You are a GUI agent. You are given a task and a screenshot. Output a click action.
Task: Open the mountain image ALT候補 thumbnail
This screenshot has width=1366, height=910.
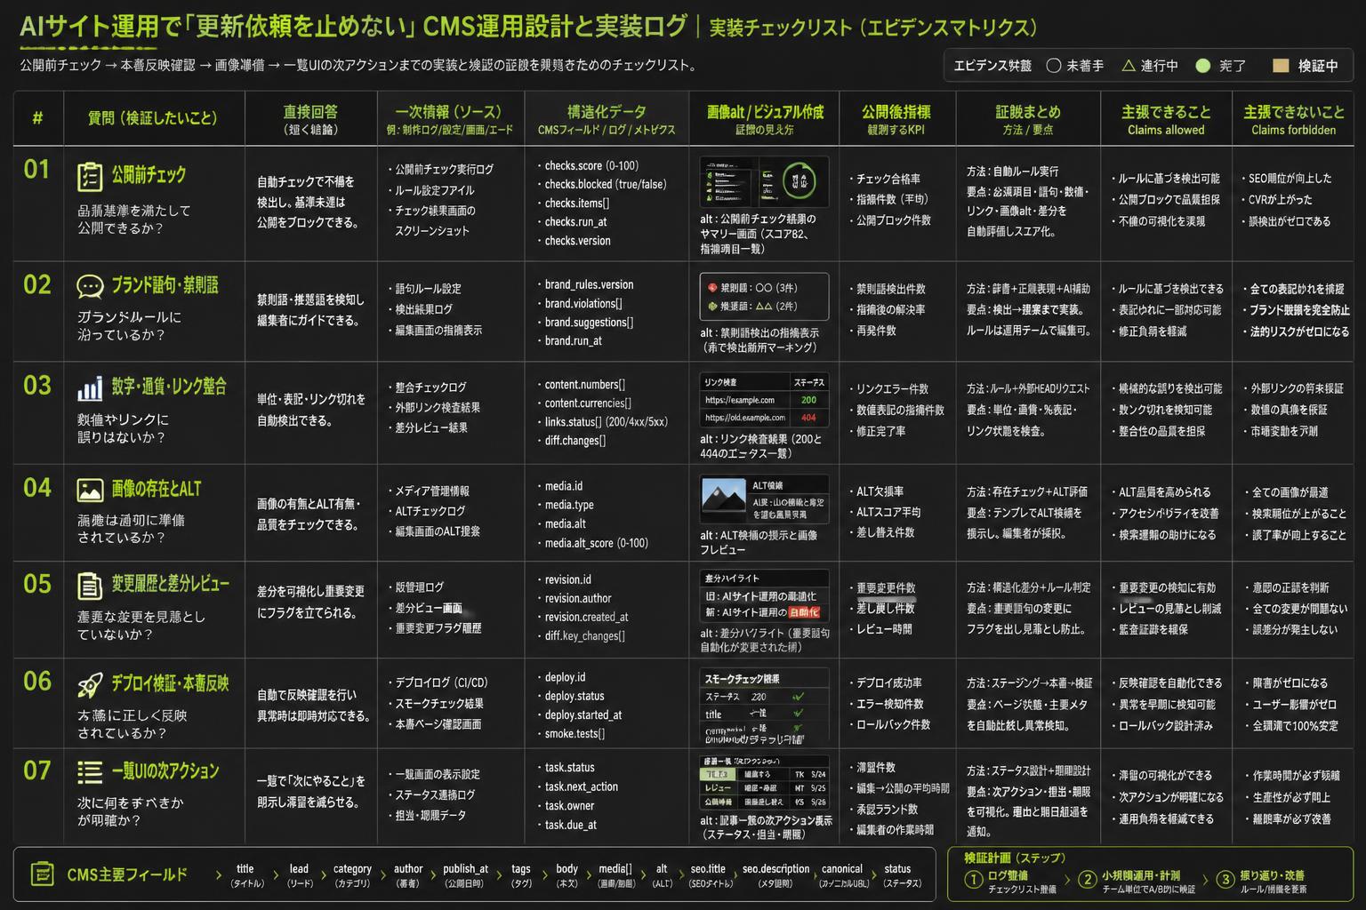click(764, 499)
